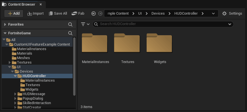
Task: Select the Meshes folder in tree
Action: point(37,58)
